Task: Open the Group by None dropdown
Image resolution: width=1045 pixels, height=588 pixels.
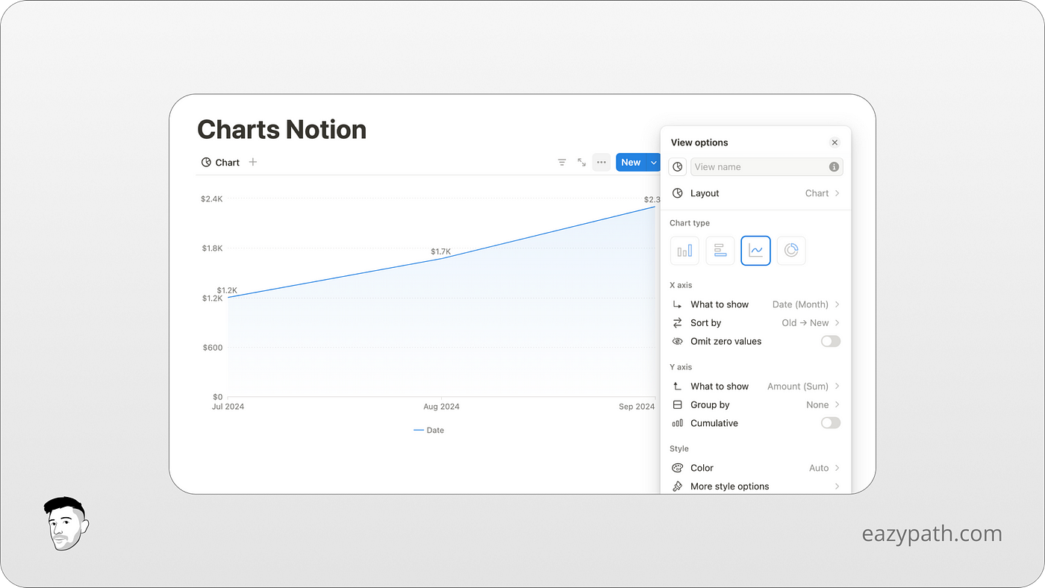Action: pyautogui.click(x=819, y=404)
